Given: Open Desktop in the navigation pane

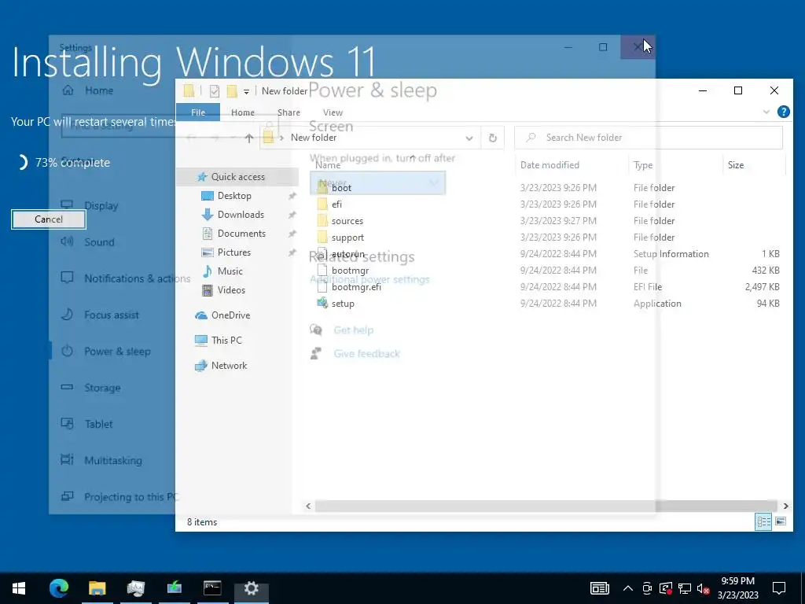Looking at the screenshot, I should (x=234, y=196).
